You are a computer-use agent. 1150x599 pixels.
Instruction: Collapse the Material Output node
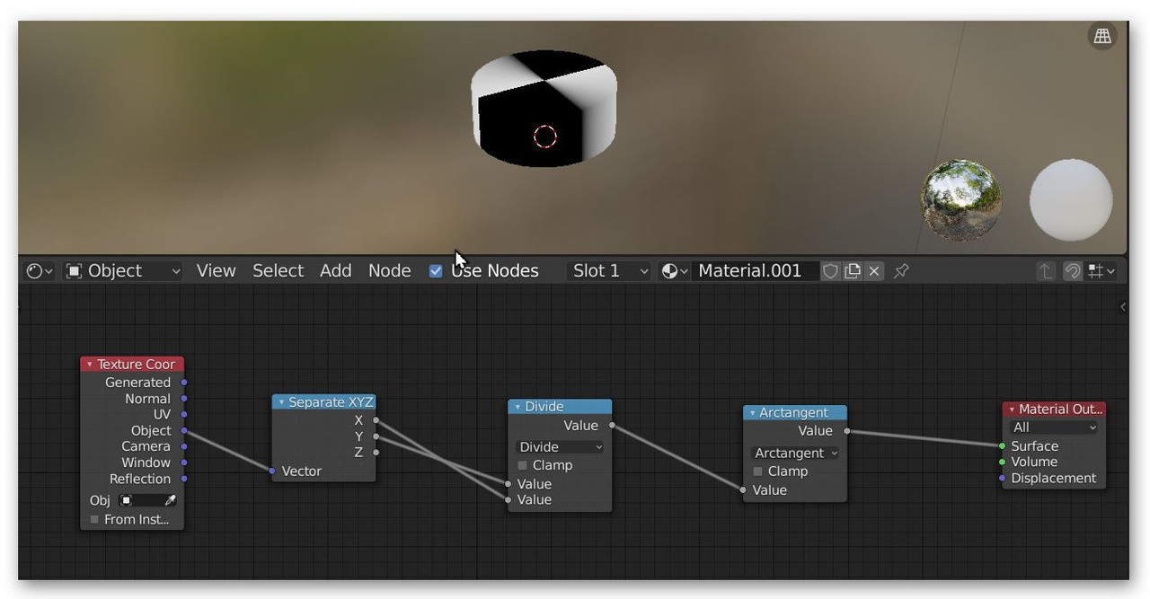pos(1012,410)
